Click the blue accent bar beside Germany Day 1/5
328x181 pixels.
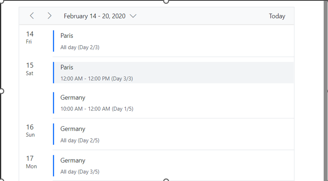(x=54, y=103)
